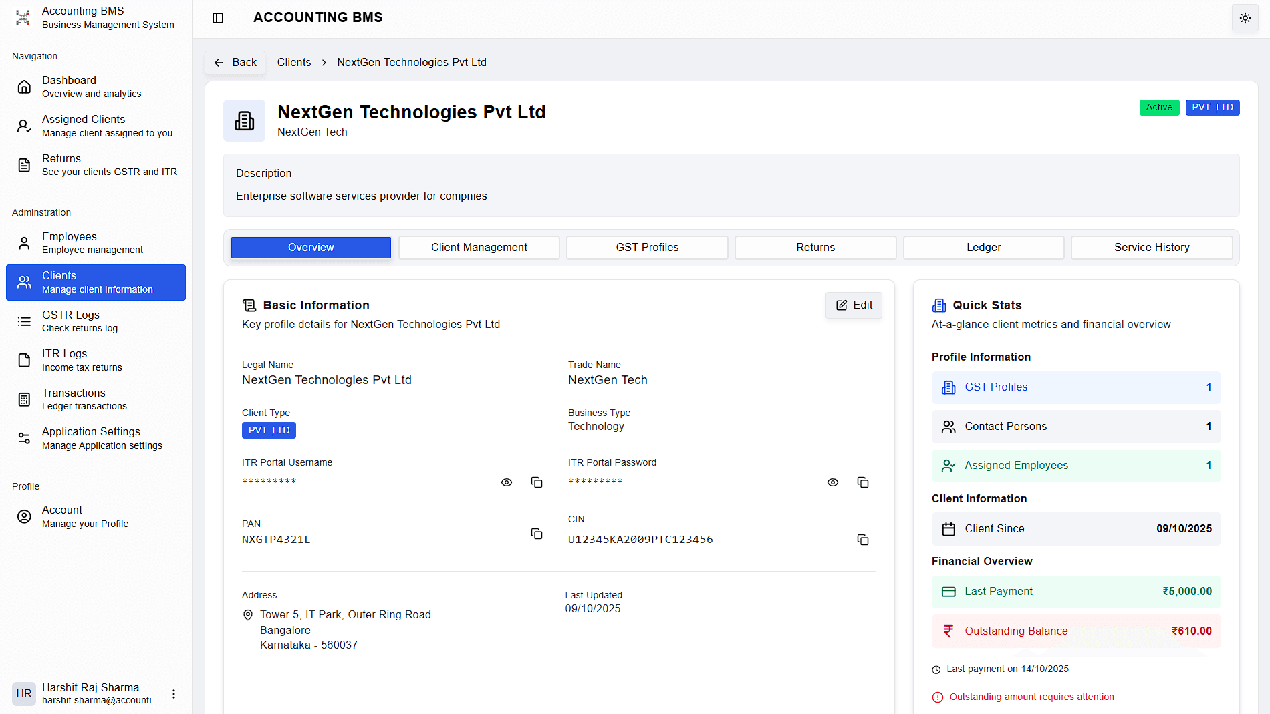Image resolution: width=1270 pixels, height=714 pixels.
Task: Click the Active status badge
Action: pyautogui.click(x=1159, y=107)
